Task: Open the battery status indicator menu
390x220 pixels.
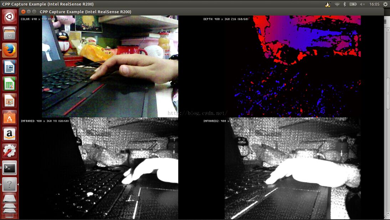Action: pyautogui.click(x=353, y=4)
